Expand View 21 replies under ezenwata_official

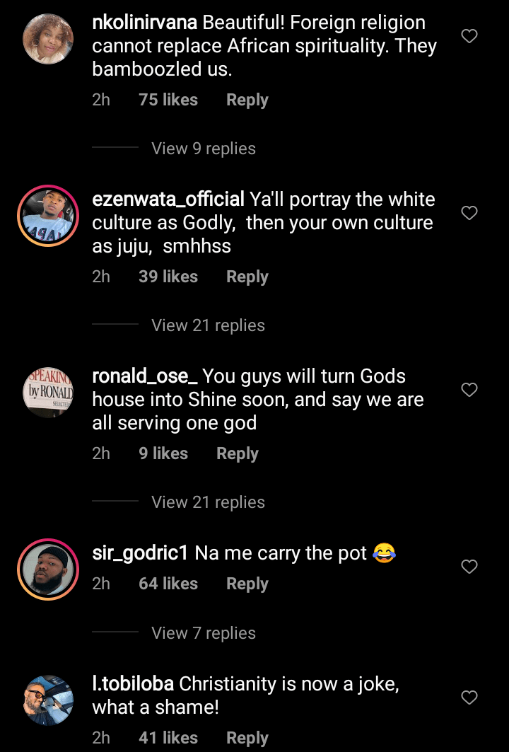tap(208, 325)
